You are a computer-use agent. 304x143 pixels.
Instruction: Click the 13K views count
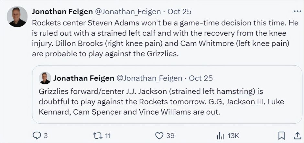[233, 136]
